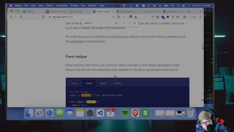The height and width of the screenshot is (132, 234).
Task: Open the Profiles menu
Action: click(x=74, y=6)
